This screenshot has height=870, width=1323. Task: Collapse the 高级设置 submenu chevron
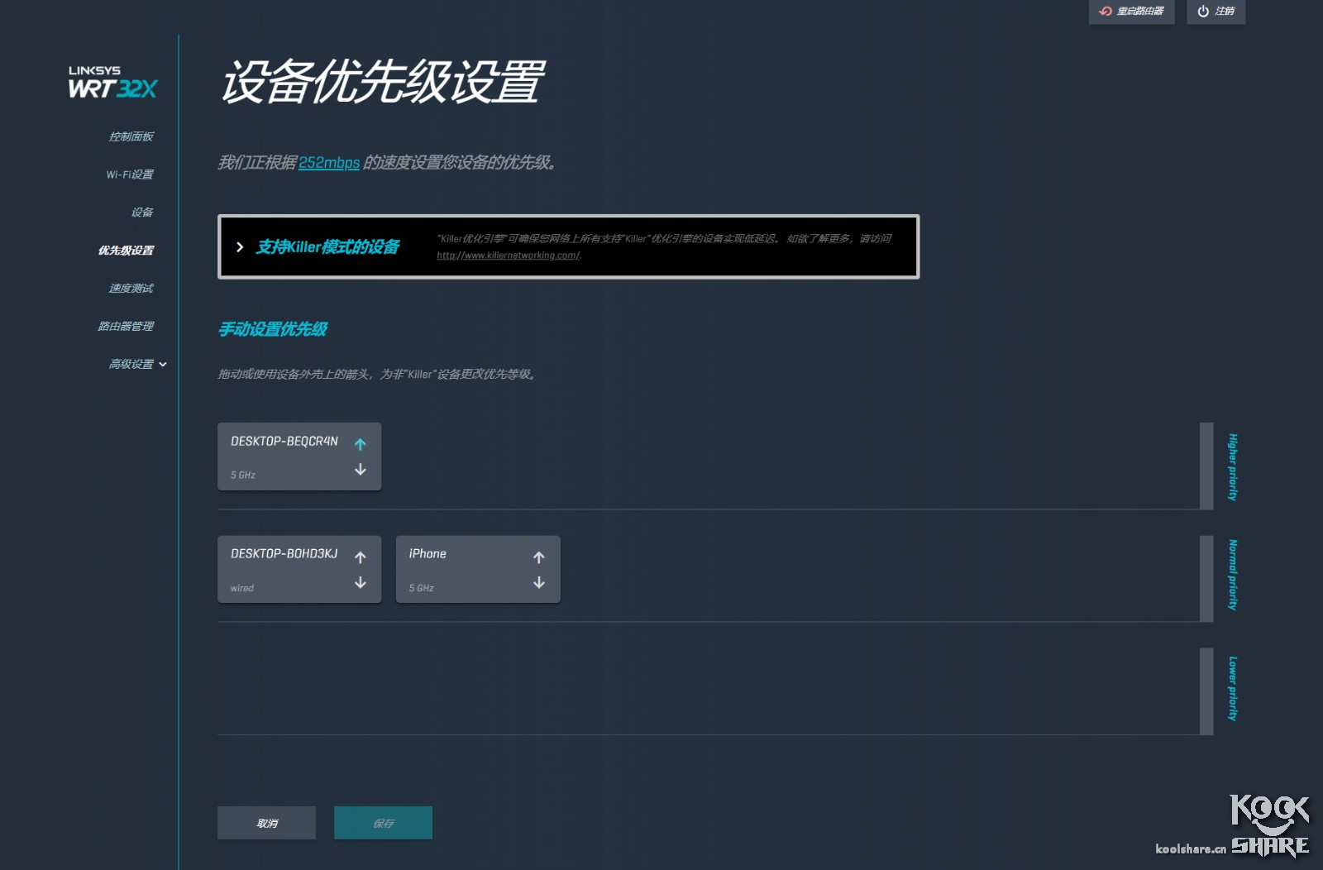(163, 364)
